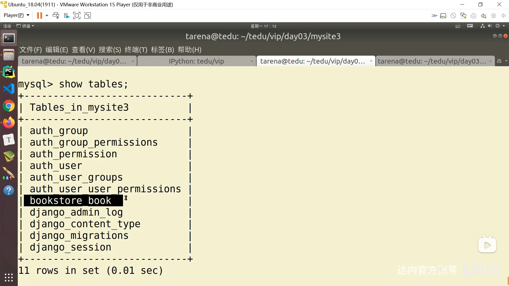Pause the virtual machine in VMware

40,16
